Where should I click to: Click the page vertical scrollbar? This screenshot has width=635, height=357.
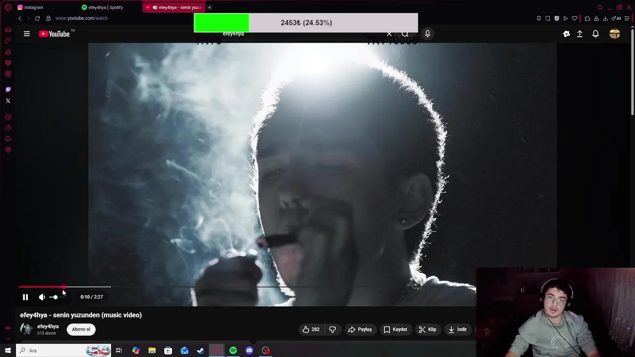(x=633, y=72)
